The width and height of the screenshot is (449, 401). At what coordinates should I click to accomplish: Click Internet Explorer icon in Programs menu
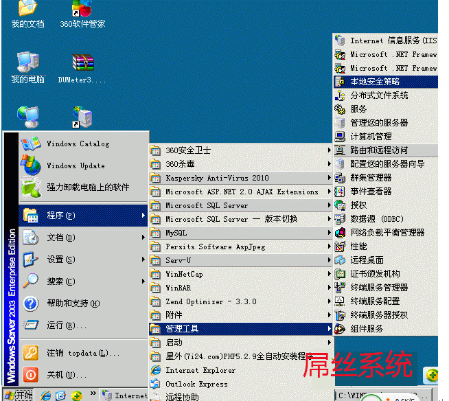tap(155, 370)
